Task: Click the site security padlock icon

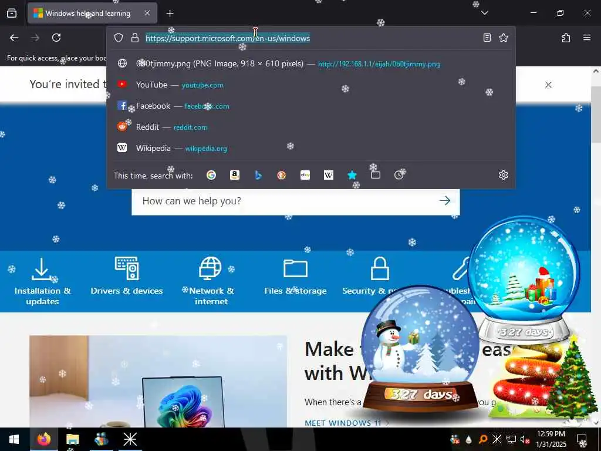Action: (x=134, y=38)
